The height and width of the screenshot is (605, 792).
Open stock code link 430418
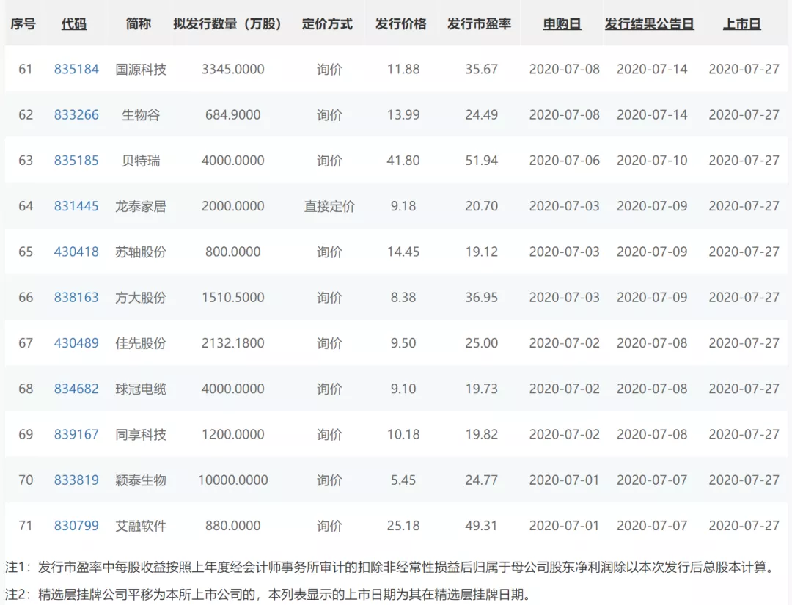(x=77, y=252)
